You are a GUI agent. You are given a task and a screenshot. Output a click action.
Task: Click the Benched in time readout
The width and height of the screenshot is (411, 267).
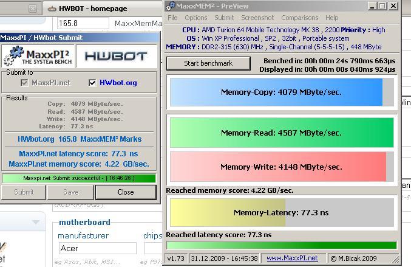pyautogui.click(x=330, y=61)
